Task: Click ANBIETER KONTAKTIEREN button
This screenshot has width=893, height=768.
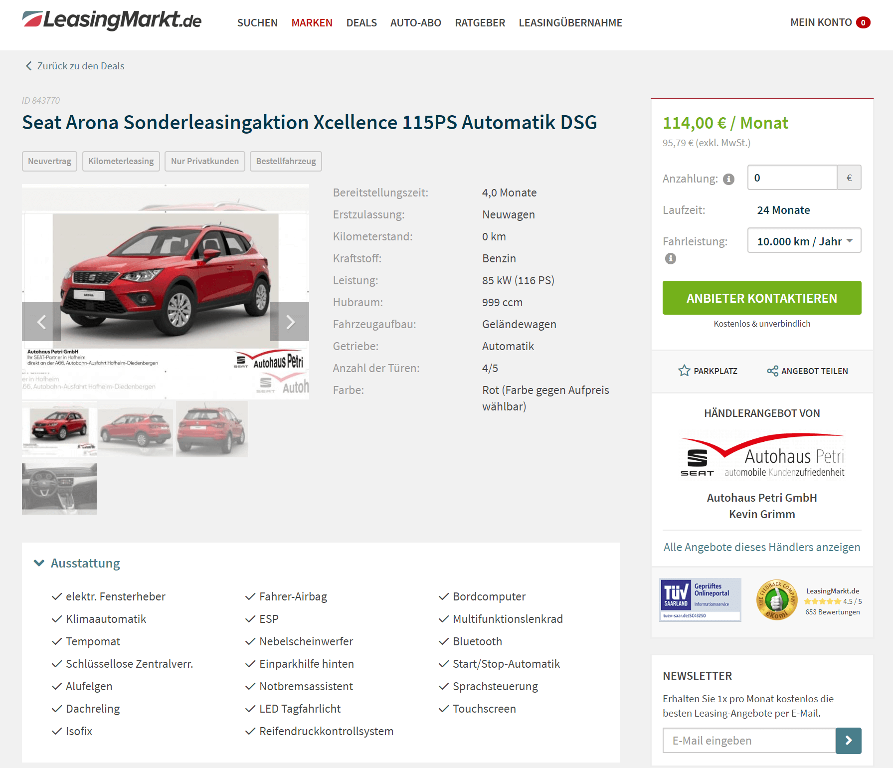Action: pyautogui.click(x=762, y=298)
